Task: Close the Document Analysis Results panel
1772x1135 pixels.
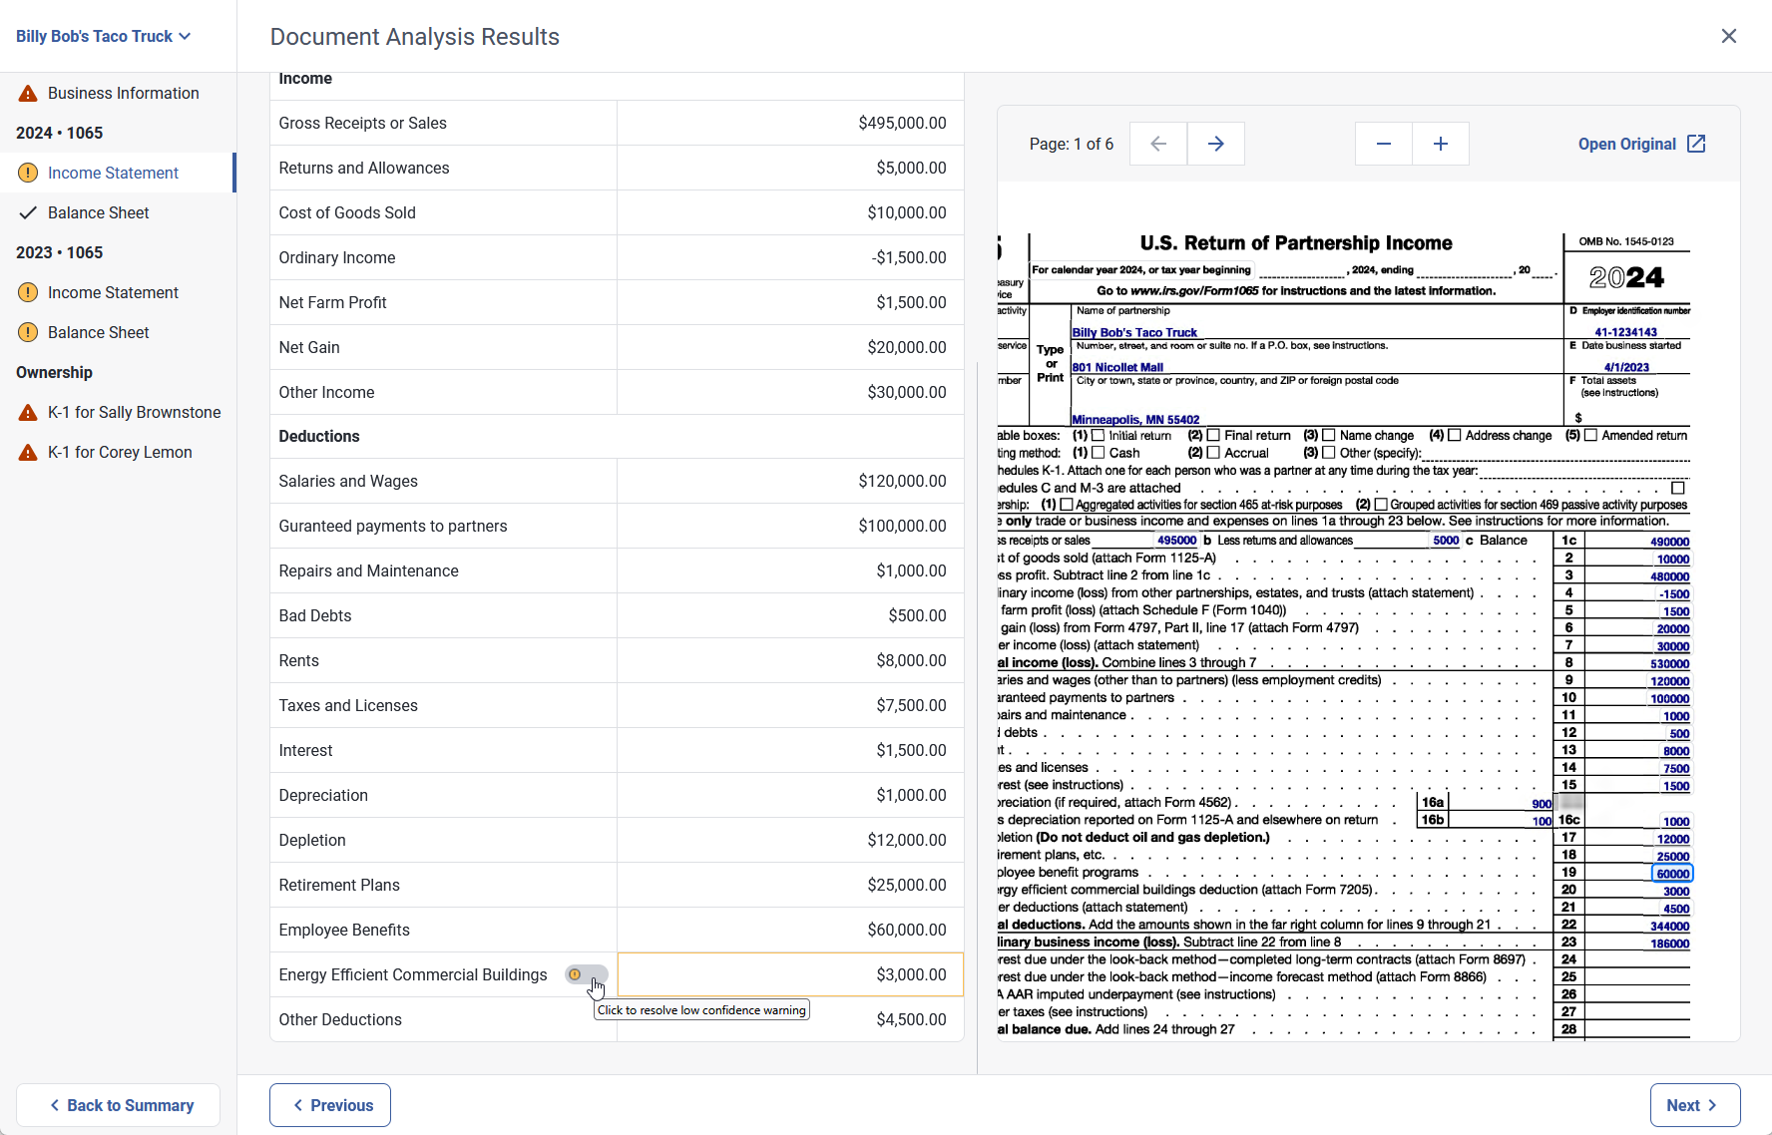Action: 1729,36
